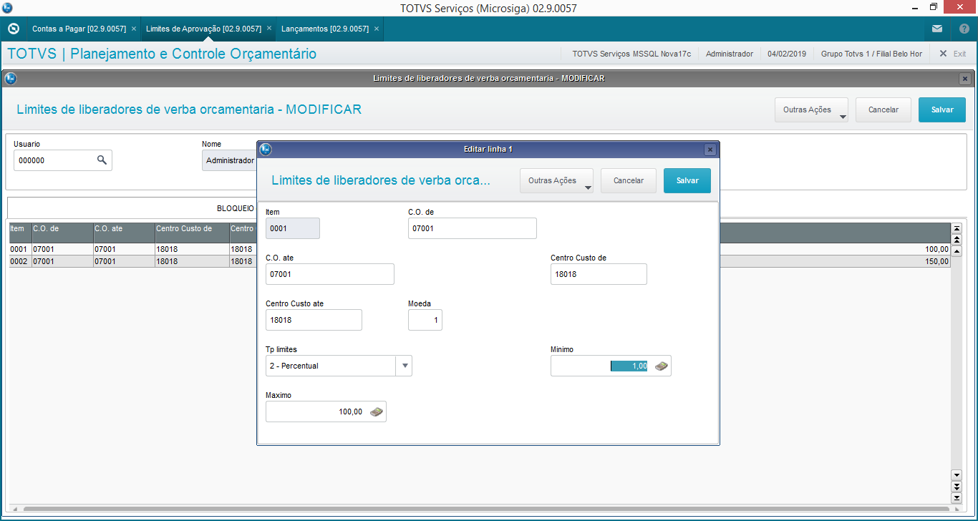Close the MODIFICAR window with its X button
The width and height of the screenshot is (978, 521).
965,79
